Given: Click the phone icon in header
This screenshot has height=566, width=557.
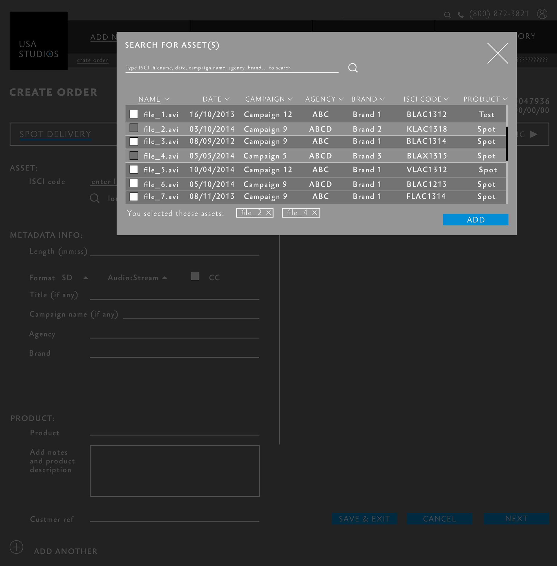Looking at the screenshot, I should click(x=460, y=15).
